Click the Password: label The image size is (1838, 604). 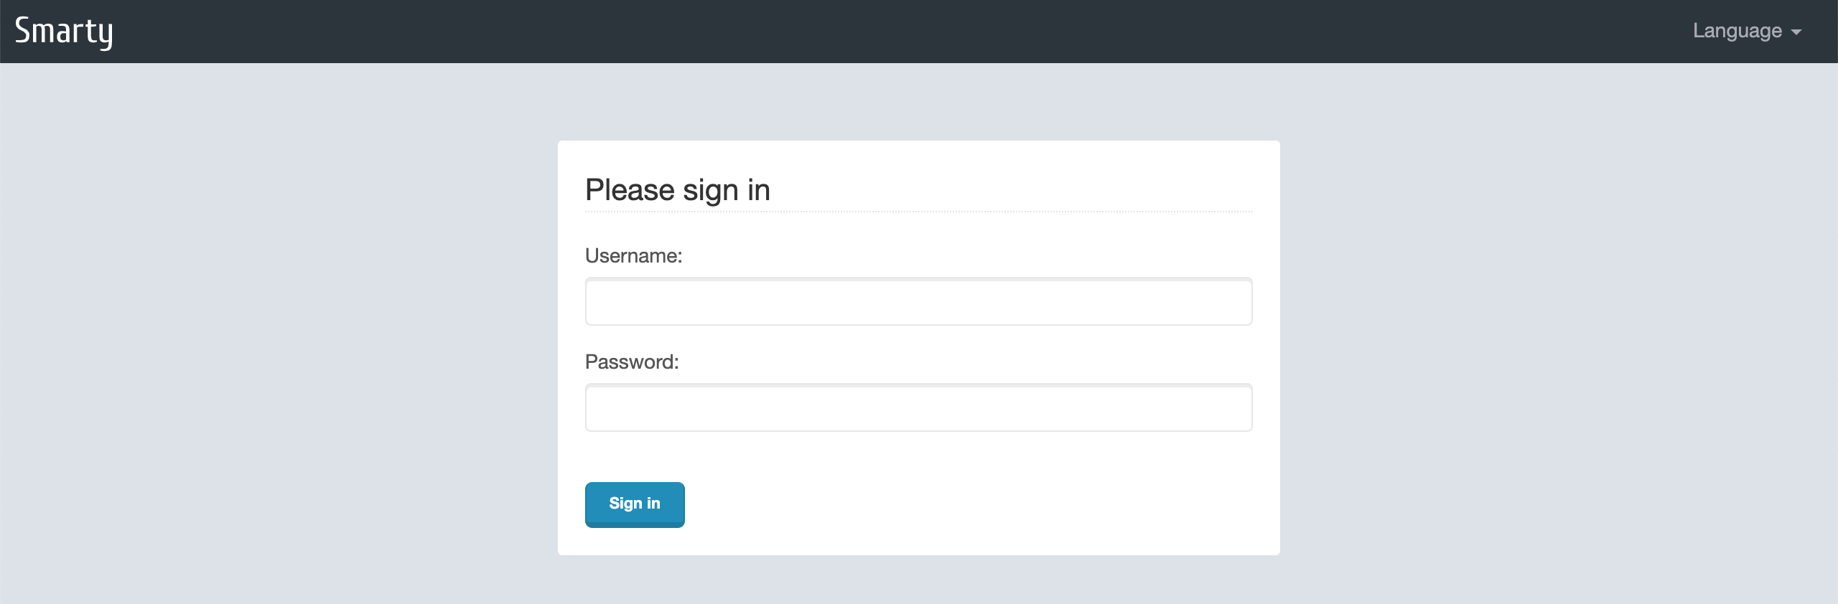tap(632, 362)
